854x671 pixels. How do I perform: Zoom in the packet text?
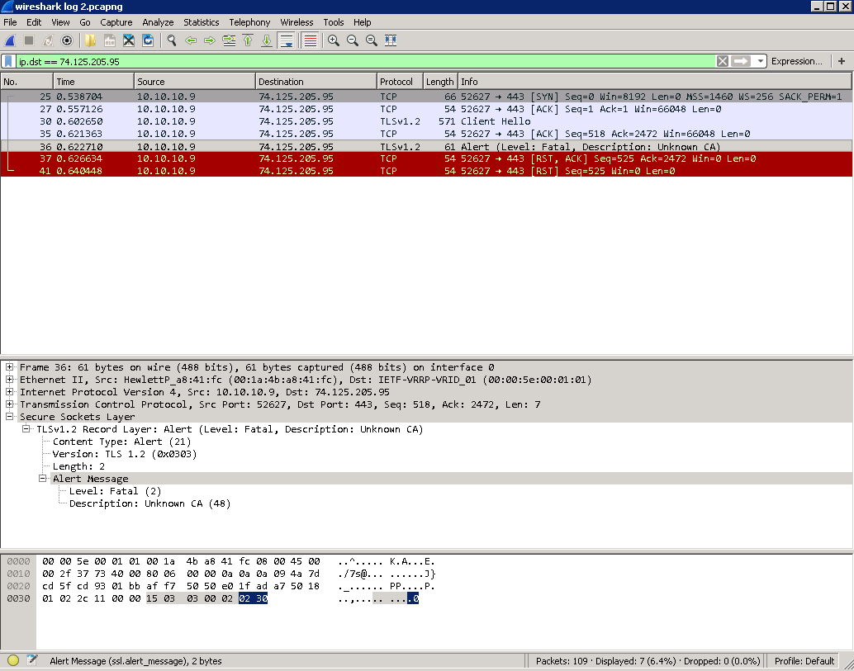pos(334,40)
